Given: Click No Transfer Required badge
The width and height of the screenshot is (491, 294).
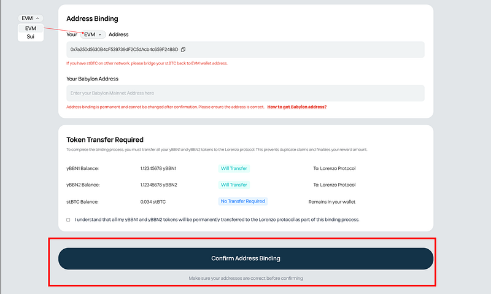Looking at the screenshot, I should [x=242, y=201].
